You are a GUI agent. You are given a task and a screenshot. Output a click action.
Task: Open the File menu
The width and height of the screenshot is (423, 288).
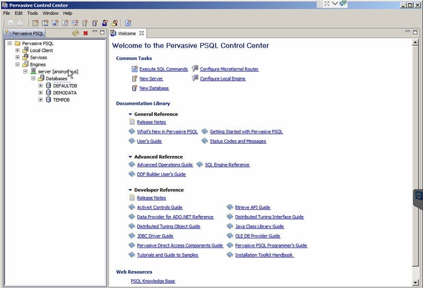[x=6, y=13]
